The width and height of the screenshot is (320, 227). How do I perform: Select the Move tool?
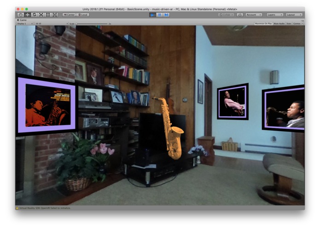[27, 15]
